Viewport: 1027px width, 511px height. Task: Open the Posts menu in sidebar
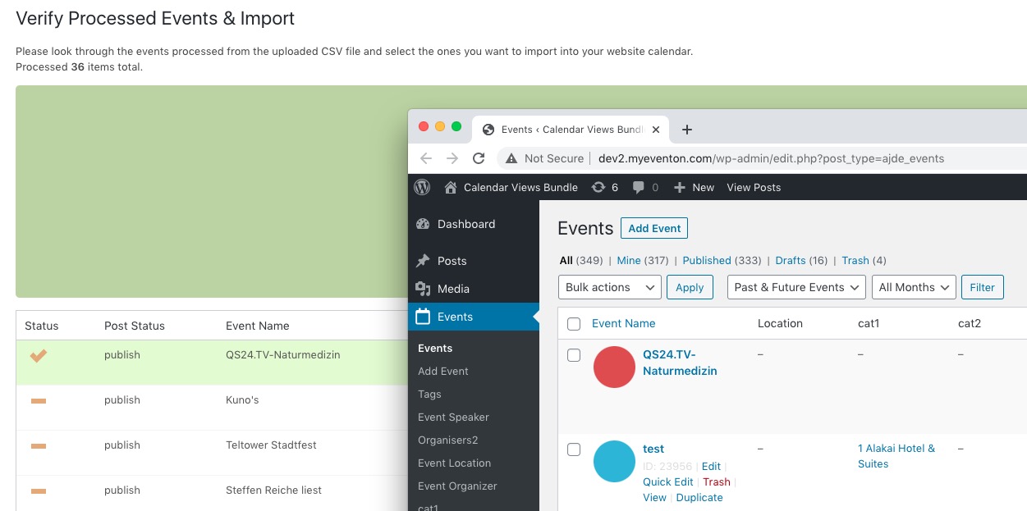point(452,261)
